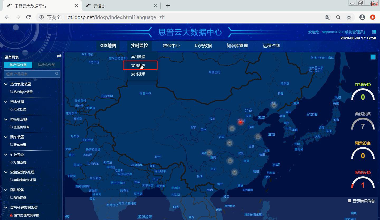This screenshot has height=220, width=380.
Task: Collapse the 热力氧化装置 group
Action: tap(6, 84)
